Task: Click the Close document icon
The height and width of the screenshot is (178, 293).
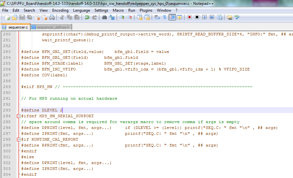Action: point(37,17)
